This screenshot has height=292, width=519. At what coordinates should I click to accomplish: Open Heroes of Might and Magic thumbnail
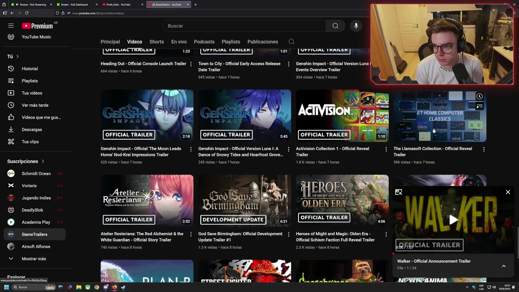(x=342, y=201)
